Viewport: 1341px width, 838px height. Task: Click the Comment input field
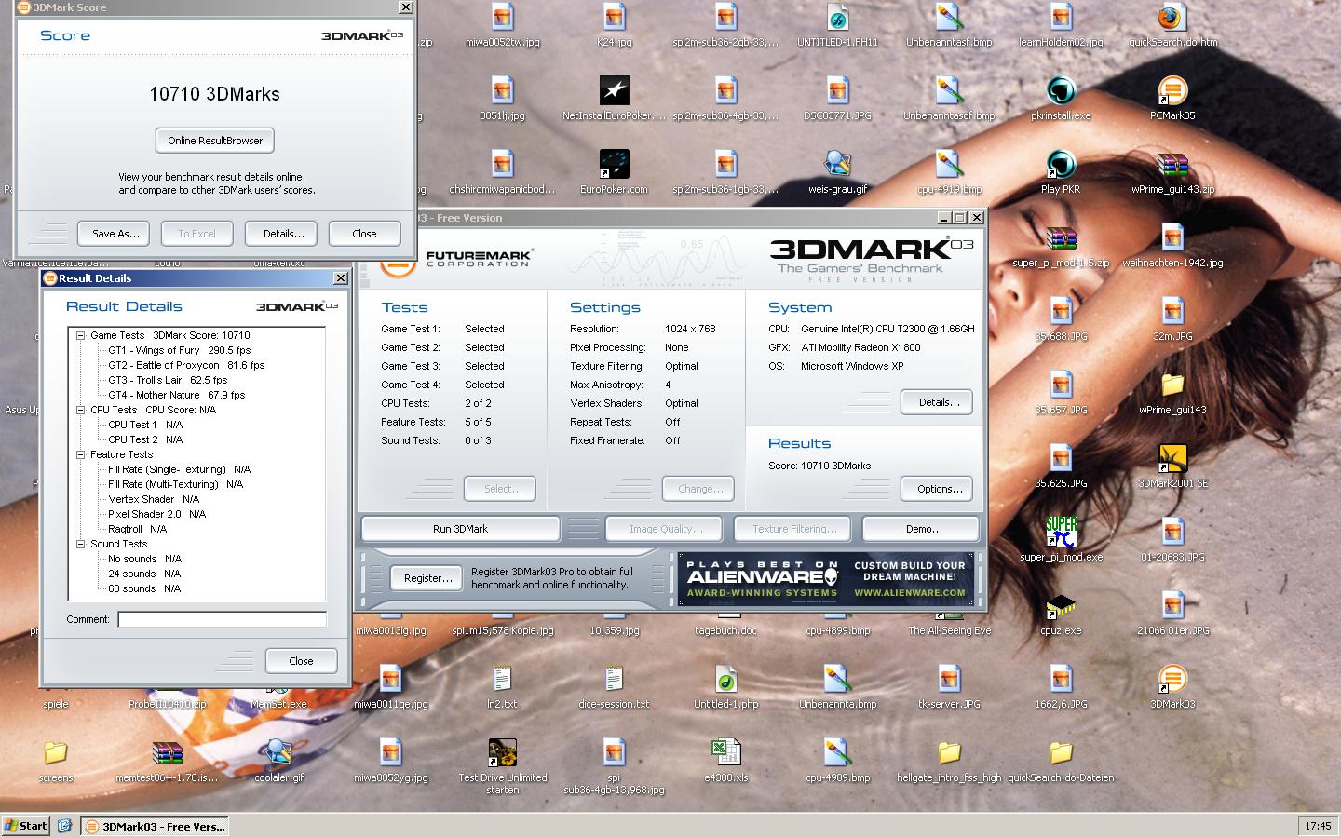coord(222,619)
